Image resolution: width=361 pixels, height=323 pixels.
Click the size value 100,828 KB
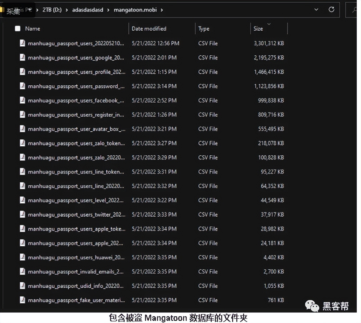pyautogui.click(x=271, y=158)
